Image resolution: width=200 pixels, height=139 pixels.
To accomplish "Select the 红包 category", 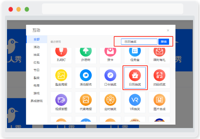I will click(x=37, y=62).
